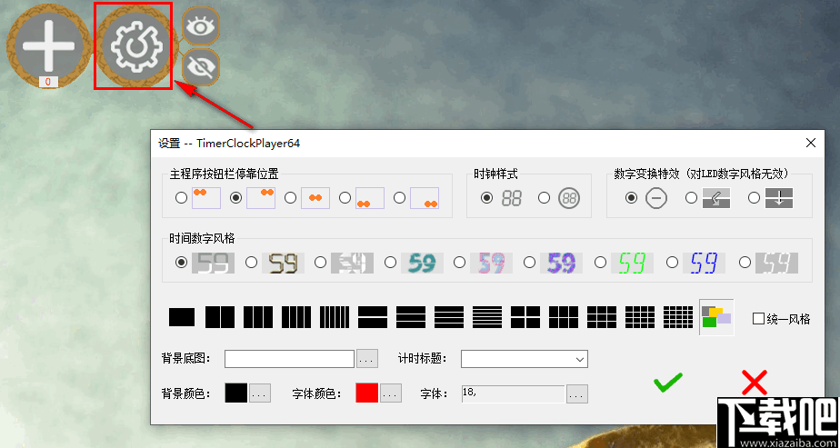
Task: Click the show-all eye icon
Action: pyautogui.click(x=201, y=25)
